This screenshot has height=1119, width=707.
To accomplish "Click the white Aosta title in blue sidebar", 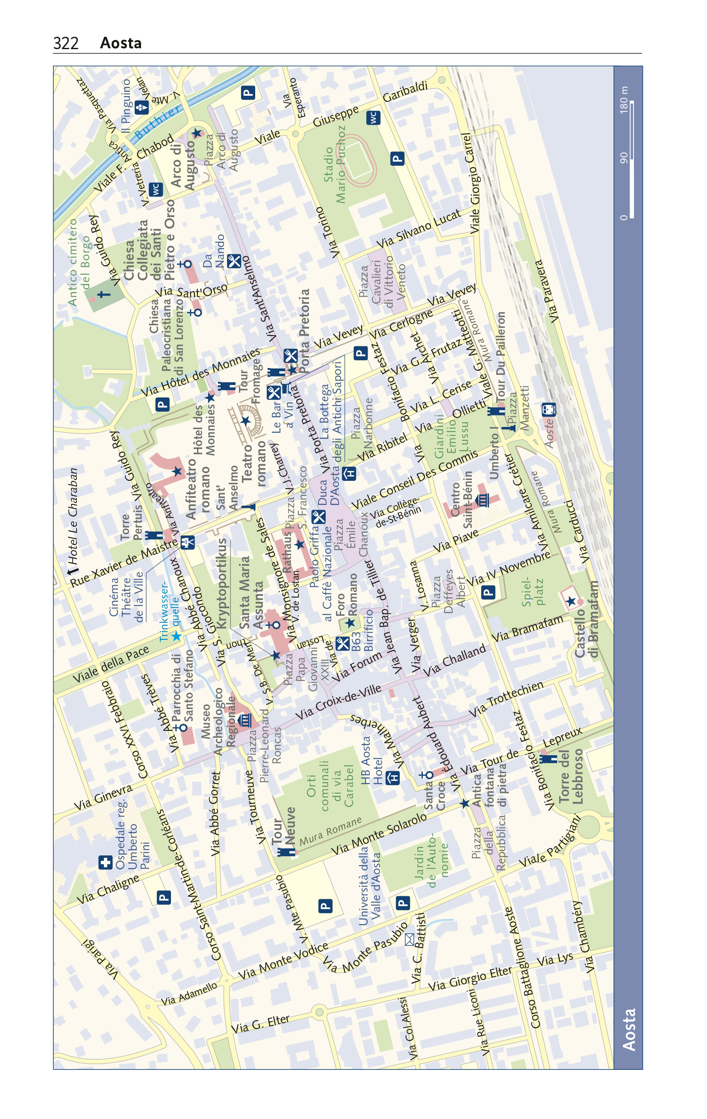I will (x=628, y=1029).
